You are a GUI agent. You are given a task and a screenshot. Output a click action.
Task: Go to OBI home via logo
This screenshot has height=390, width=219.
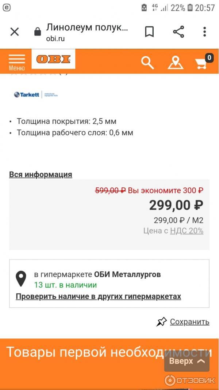(53, 59)
